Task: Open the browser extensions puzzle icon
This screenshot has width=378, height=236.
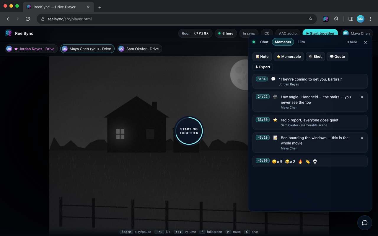Action: click(336, 19)
